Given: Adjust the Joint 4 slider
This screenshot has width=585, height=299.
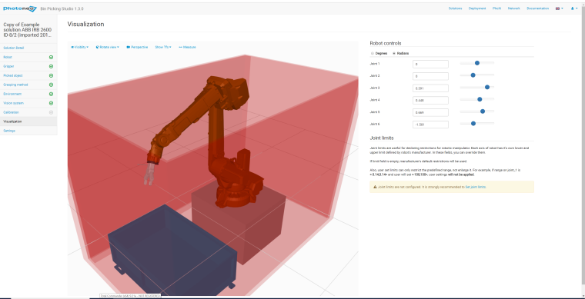Looking at the screenshot, I should coord(476,99).
